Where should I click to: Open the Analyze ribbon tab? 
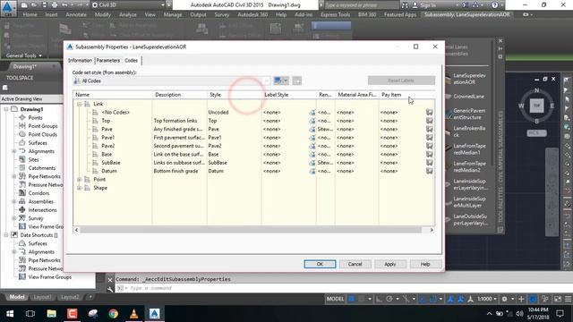128,14
